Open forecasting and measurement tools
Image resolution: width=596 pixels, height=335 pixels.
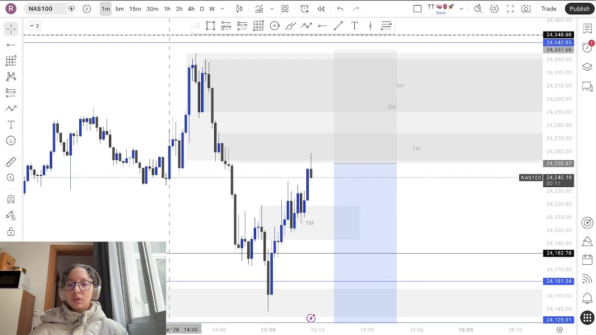[11, 93]
